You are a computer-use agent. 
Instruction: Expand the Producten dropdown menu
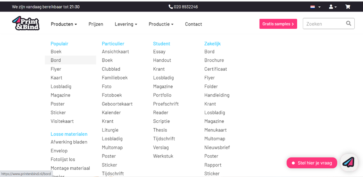(64, 24)
